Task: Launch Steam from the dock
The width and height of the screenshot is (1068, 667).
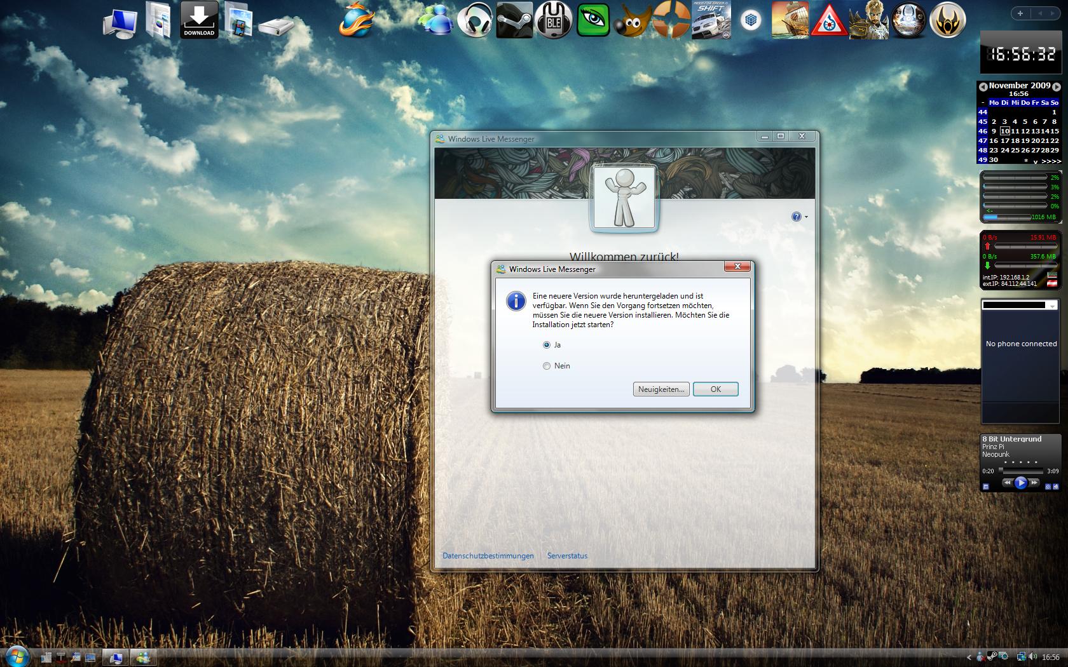Action: click(514, 20)
